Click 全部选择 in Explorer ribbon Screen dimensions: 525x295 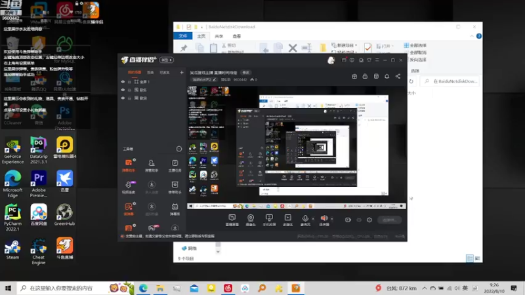(415, 45)
